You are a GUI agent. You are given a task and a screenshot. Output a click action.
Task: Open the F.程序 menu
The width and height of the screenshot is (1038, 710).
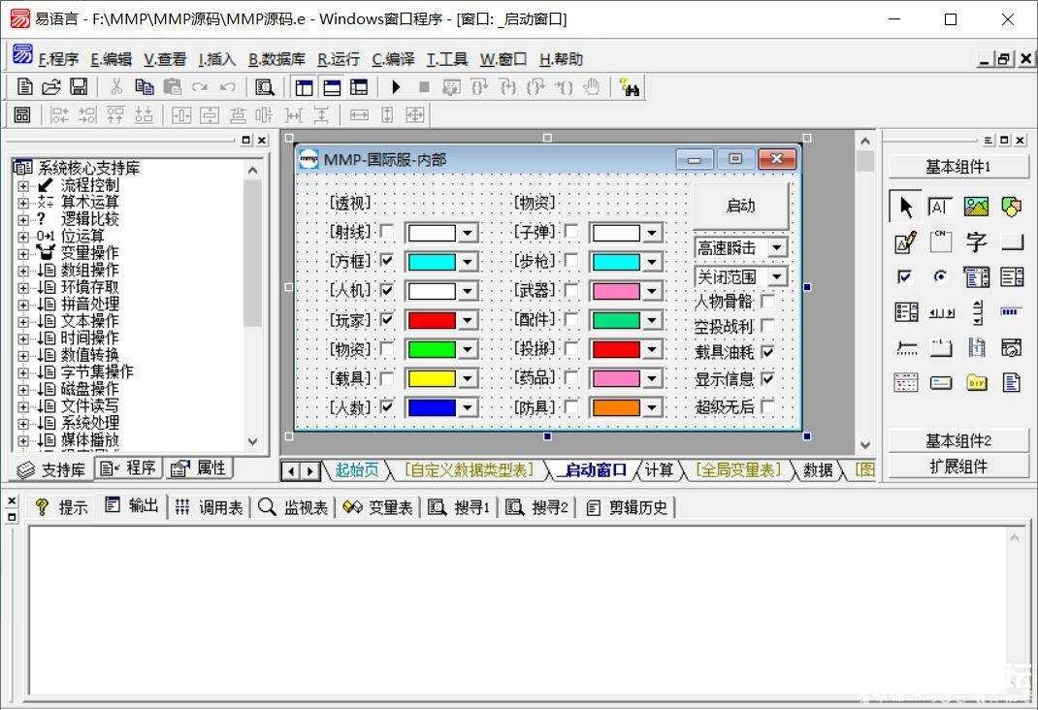tap(58, 59)
